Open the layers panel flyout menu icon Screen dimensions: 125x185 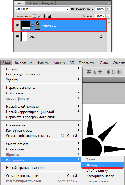108,3
